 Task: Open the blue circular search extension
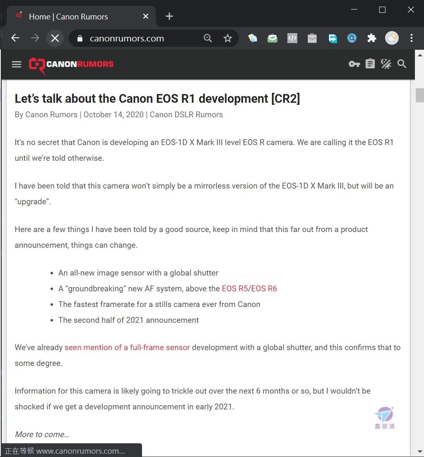tap(352, 38)
